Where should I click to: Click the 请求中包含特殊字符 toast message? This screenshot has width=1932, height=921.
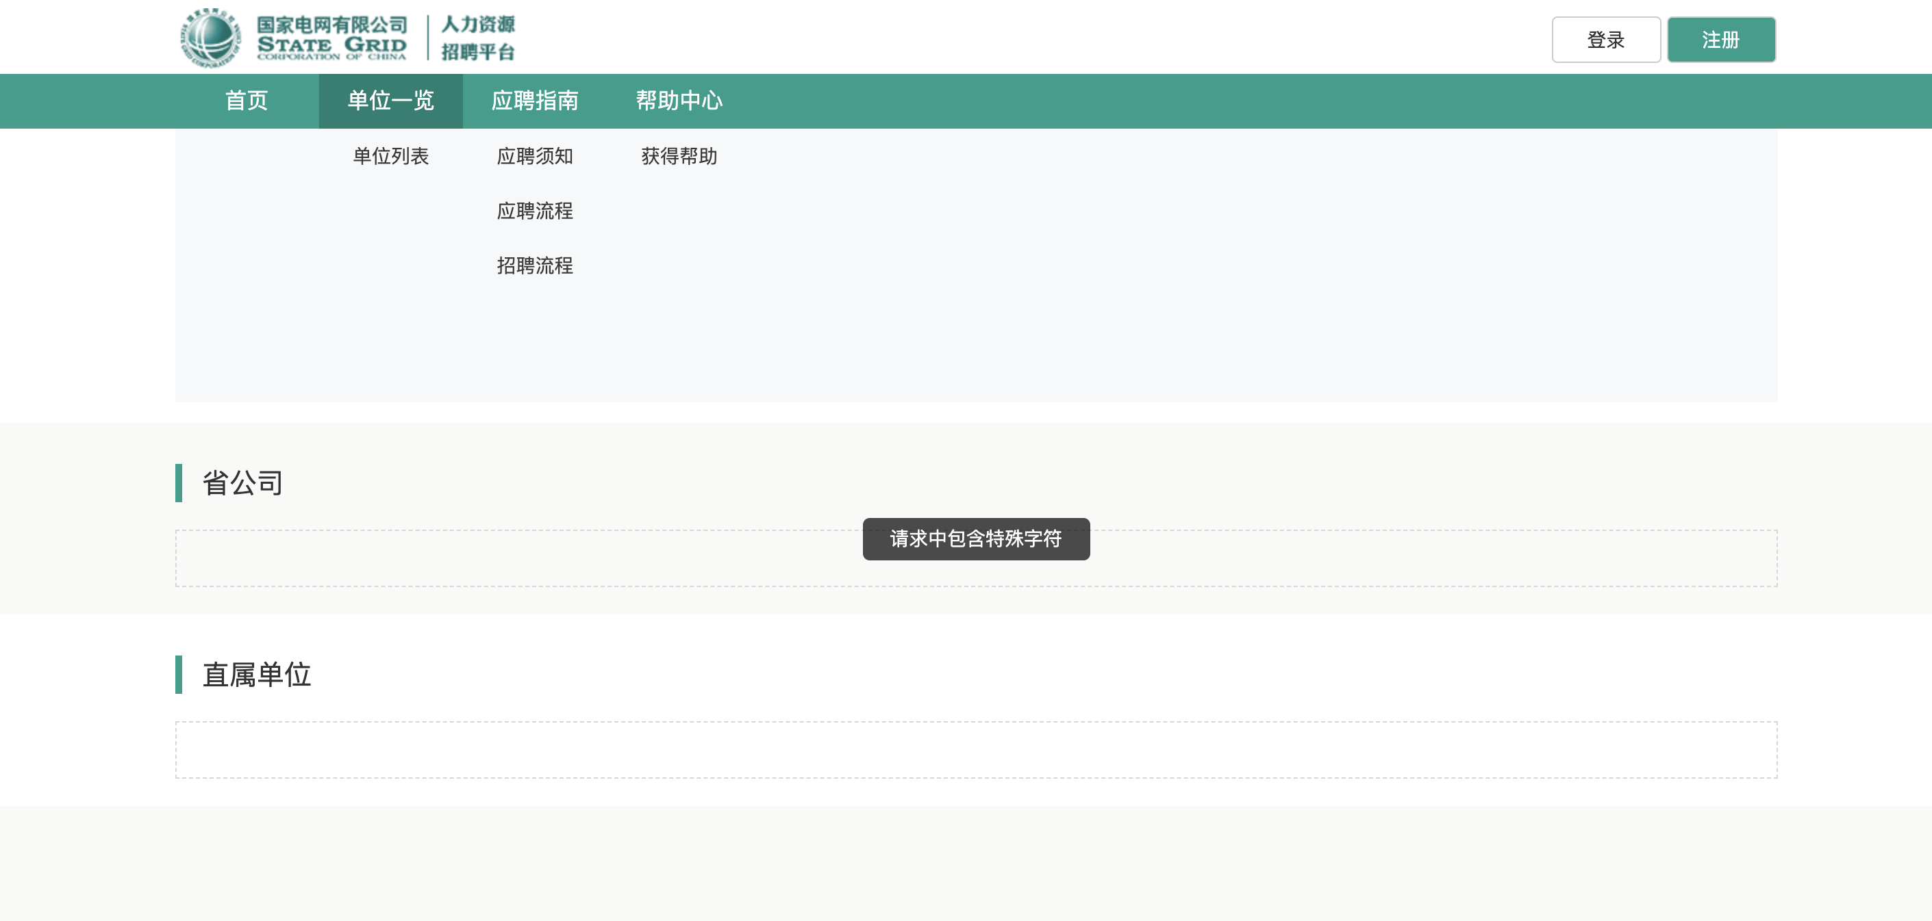(x=976, y=539)
